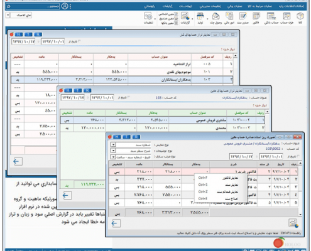The height and width of the screenshot is (251, 311).
Task: Click red dot in issued-documents window title
Action: pos(110,137)
